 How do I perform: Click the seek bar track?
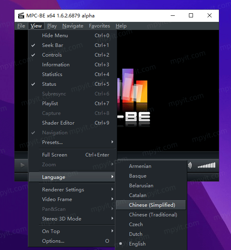click(x=168, y=155)
